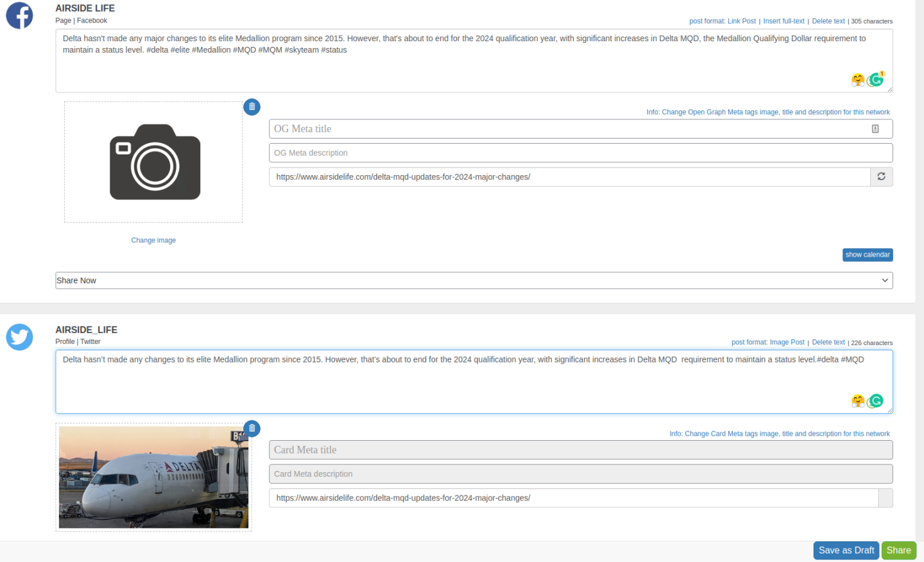Click the AIRSIDE LIFE page name
This screenshot has width=924, height=562.
pyautogui.click(x=85, y=8)
